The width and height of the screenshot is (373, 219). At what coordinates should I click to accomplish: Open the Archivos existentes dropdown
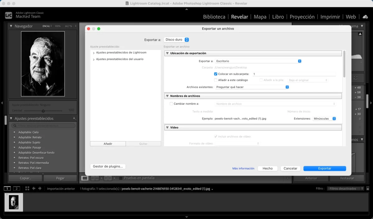pyautogui.click(x=252, y=87)
